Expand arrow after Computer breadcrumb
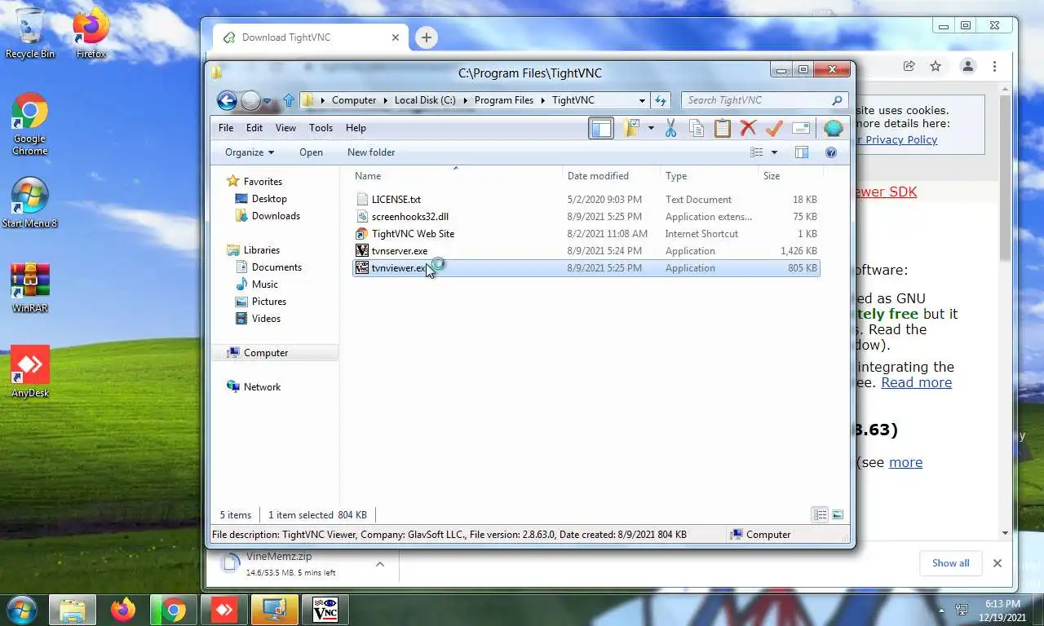Image resolution: width=1044 pixels, height=626 pixels. click(x=386, y=100)
